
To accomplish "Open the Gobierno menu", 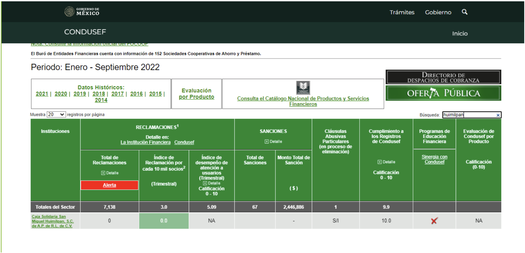I will [x=438, y=12].
